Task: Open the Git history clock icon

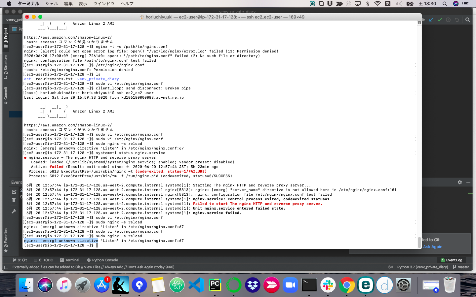Action: click(448, 20)
